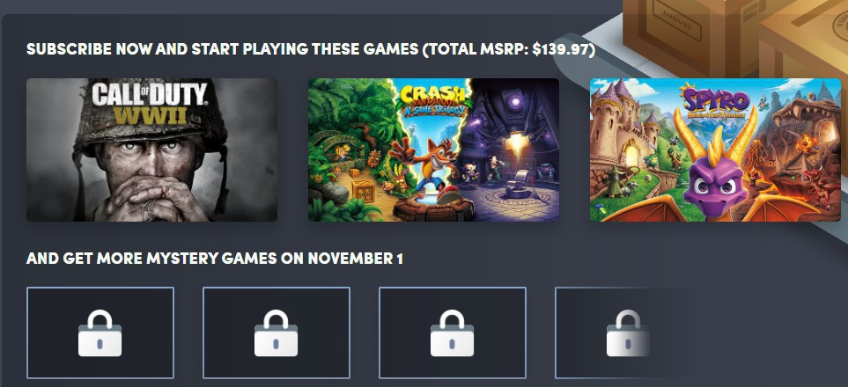Open the Crash Bandicoot N. Sane Trilogy thumbnail
Image resolution: width=848 pixels, height=387 pixels.
434,150
